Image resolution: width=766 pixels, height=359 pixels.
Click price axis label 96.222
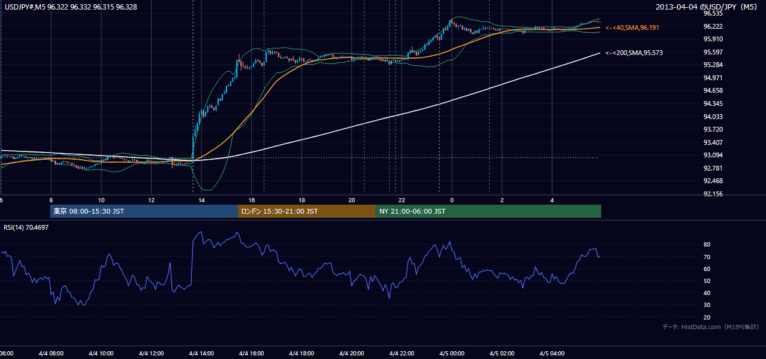click(x=713, y=26)
